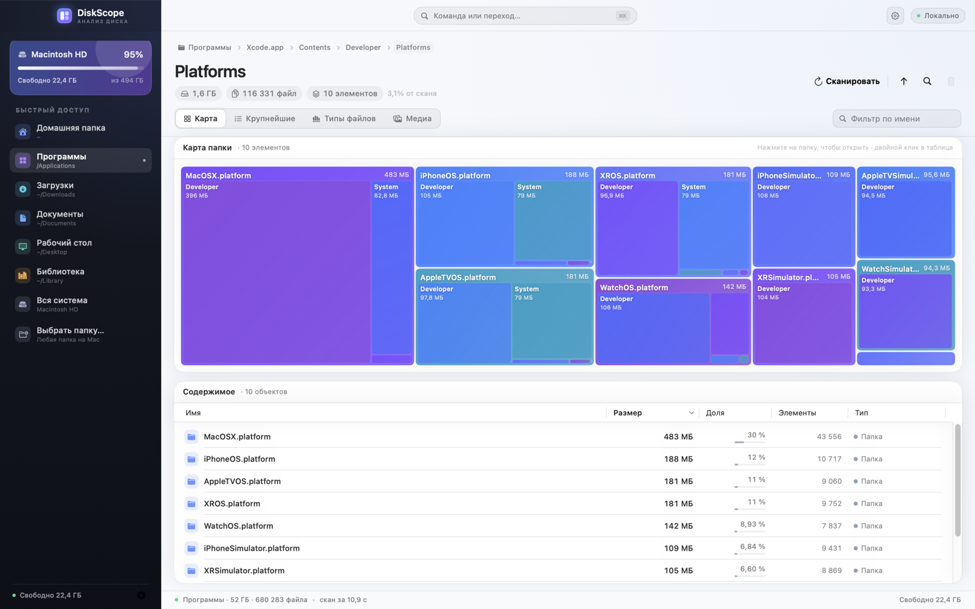This screenshot has height=609, width=975.
Task: Open WatchOS.platform block in treemap
Action: coord(673,322)
